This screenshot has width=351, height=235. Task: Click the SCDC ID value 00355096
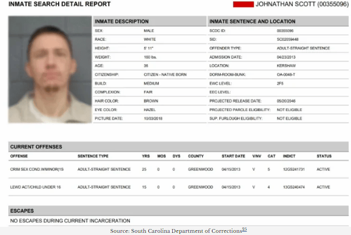(285, 30)
